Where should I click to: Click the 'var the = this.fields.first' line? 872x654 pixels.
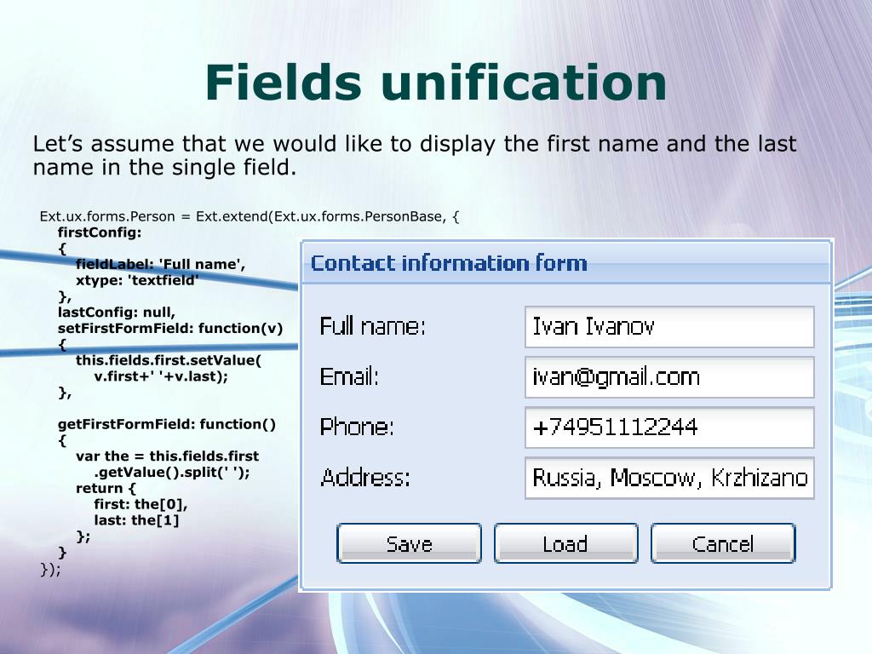tap(168, 456)
